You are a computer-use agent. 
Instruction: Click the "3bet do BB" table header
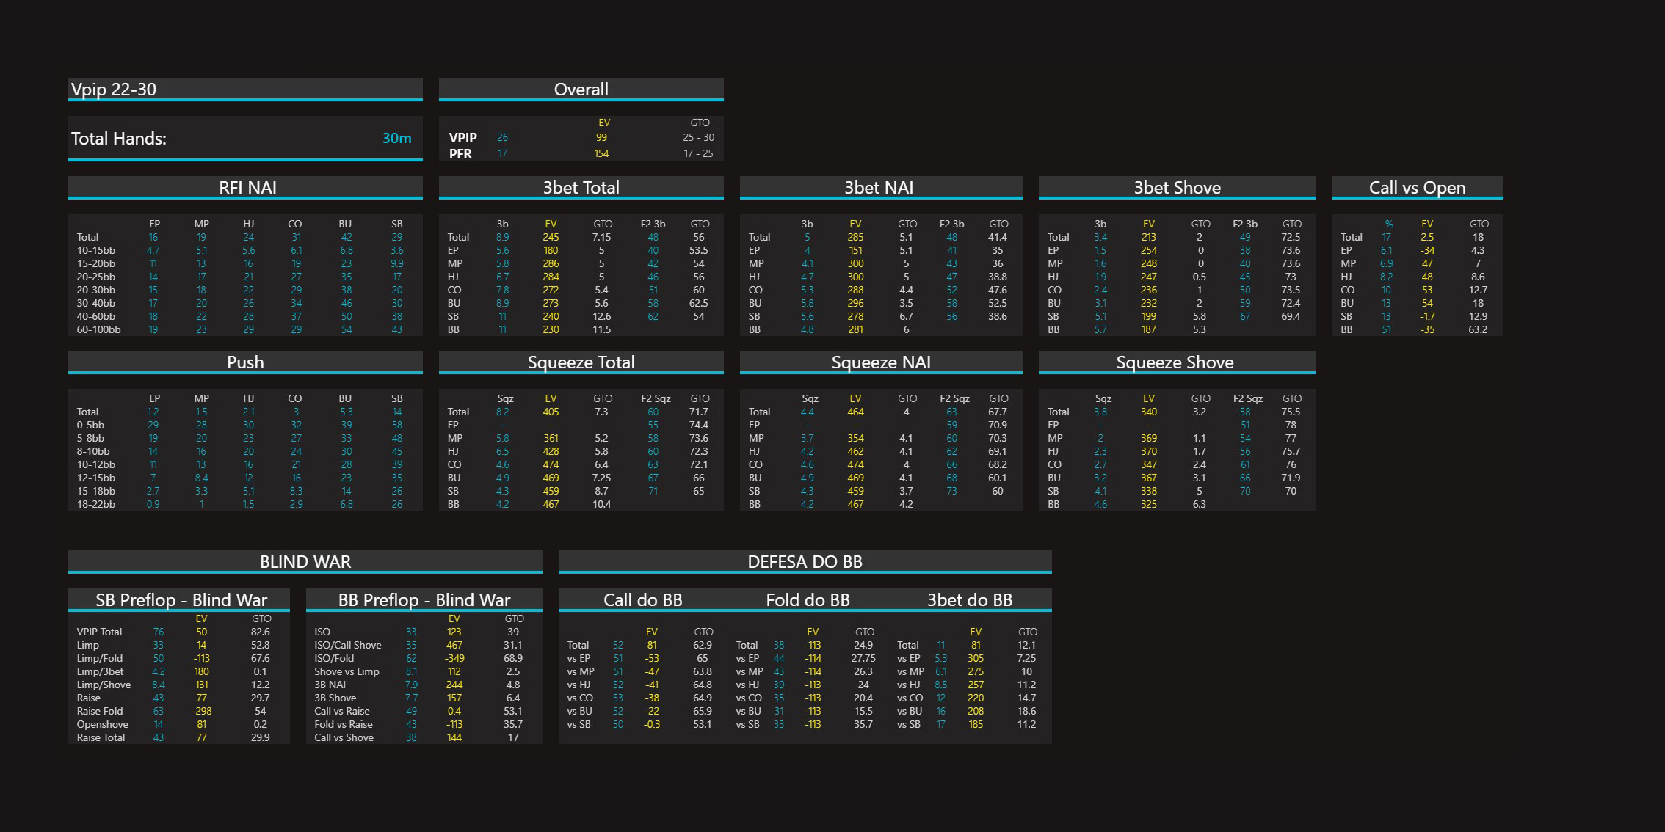point(969,600)
